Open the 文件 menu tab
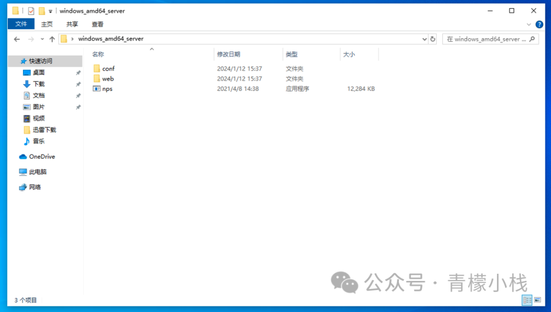The width and height of the screenshot is (551, 312). (21, 24)
